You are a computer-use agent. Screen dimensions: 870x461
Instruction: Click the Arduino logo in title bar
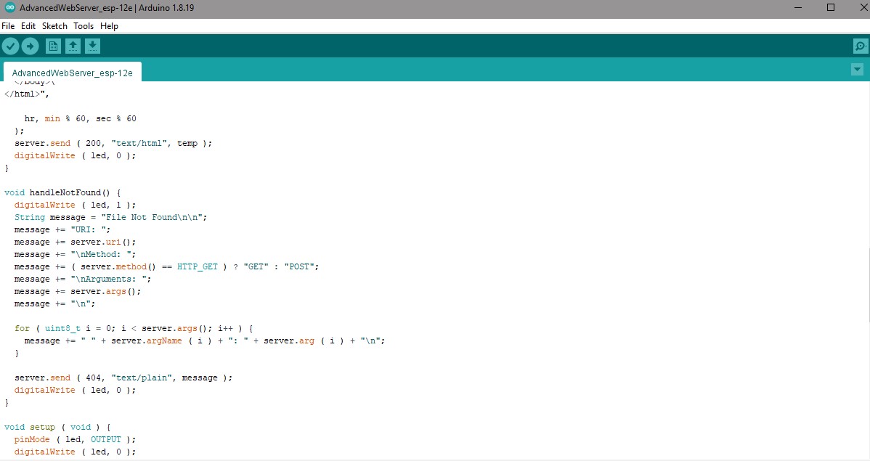tap(10, 8)
